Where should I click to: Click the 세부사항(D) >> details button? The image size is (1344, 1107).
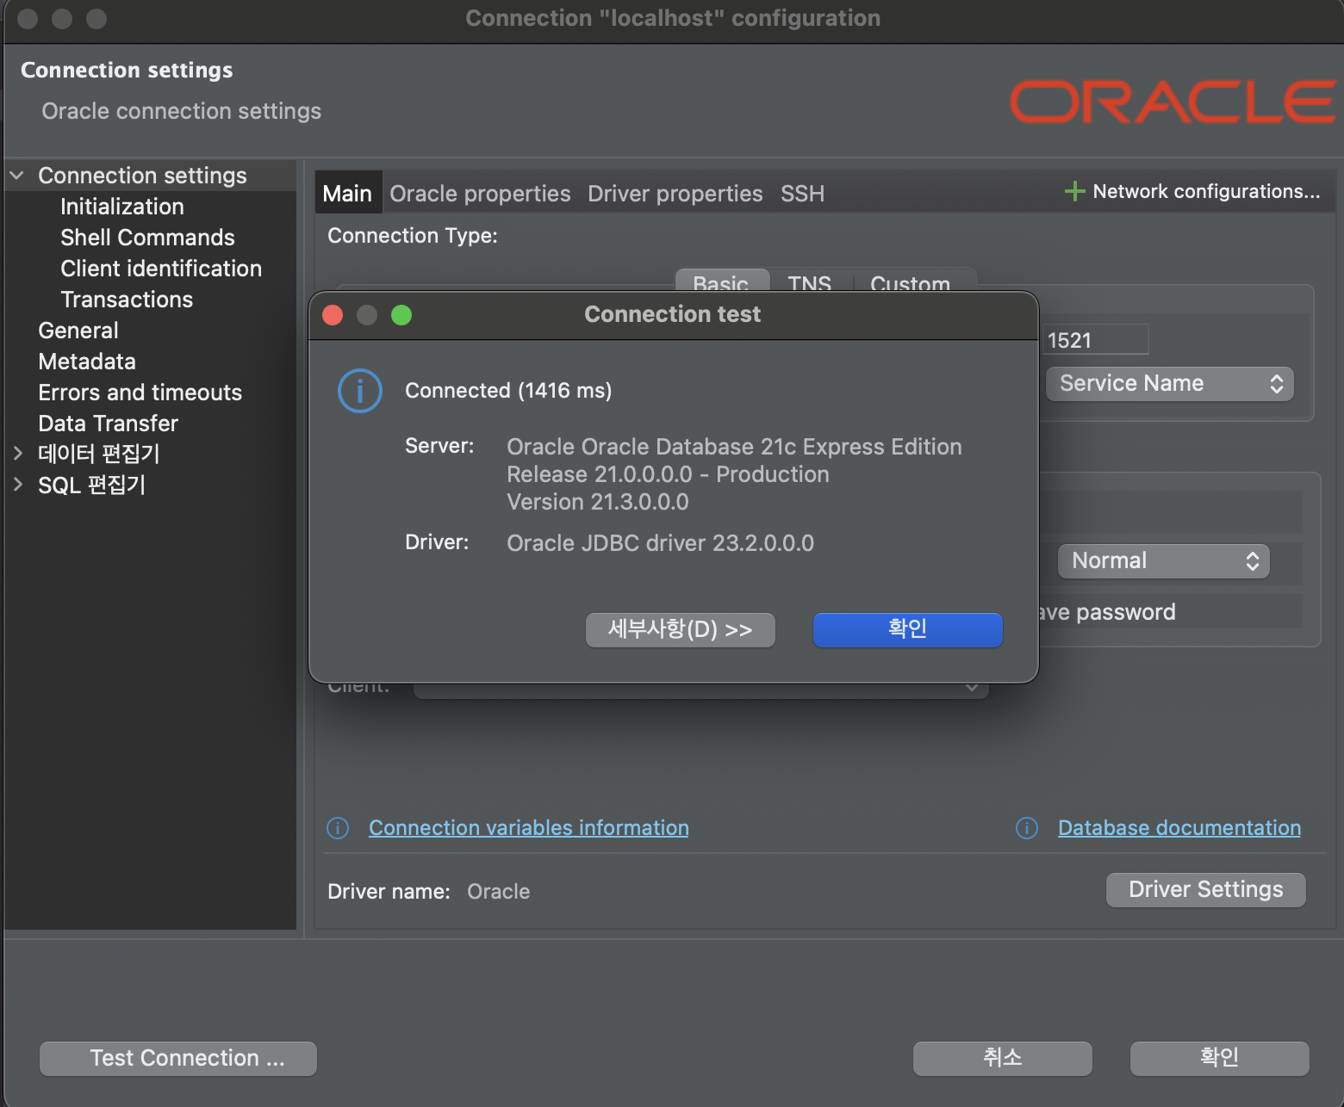click(x=680, y=629)
